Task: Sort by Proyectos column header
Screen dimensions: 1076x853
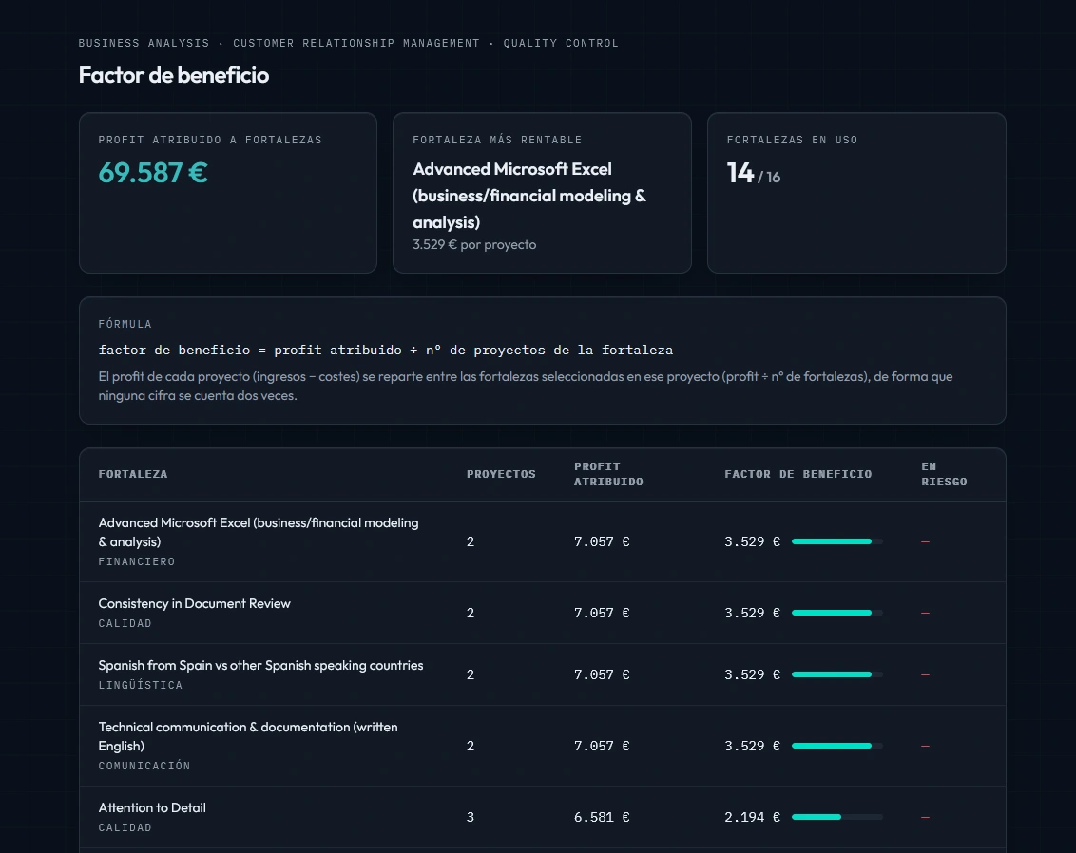Action: pyautogui.click(x=501, y=474)
